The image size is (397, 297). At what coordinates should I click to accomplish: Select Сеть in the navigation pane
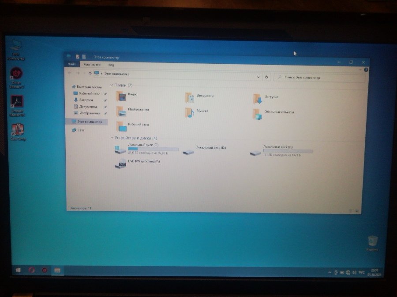[81, 130]
